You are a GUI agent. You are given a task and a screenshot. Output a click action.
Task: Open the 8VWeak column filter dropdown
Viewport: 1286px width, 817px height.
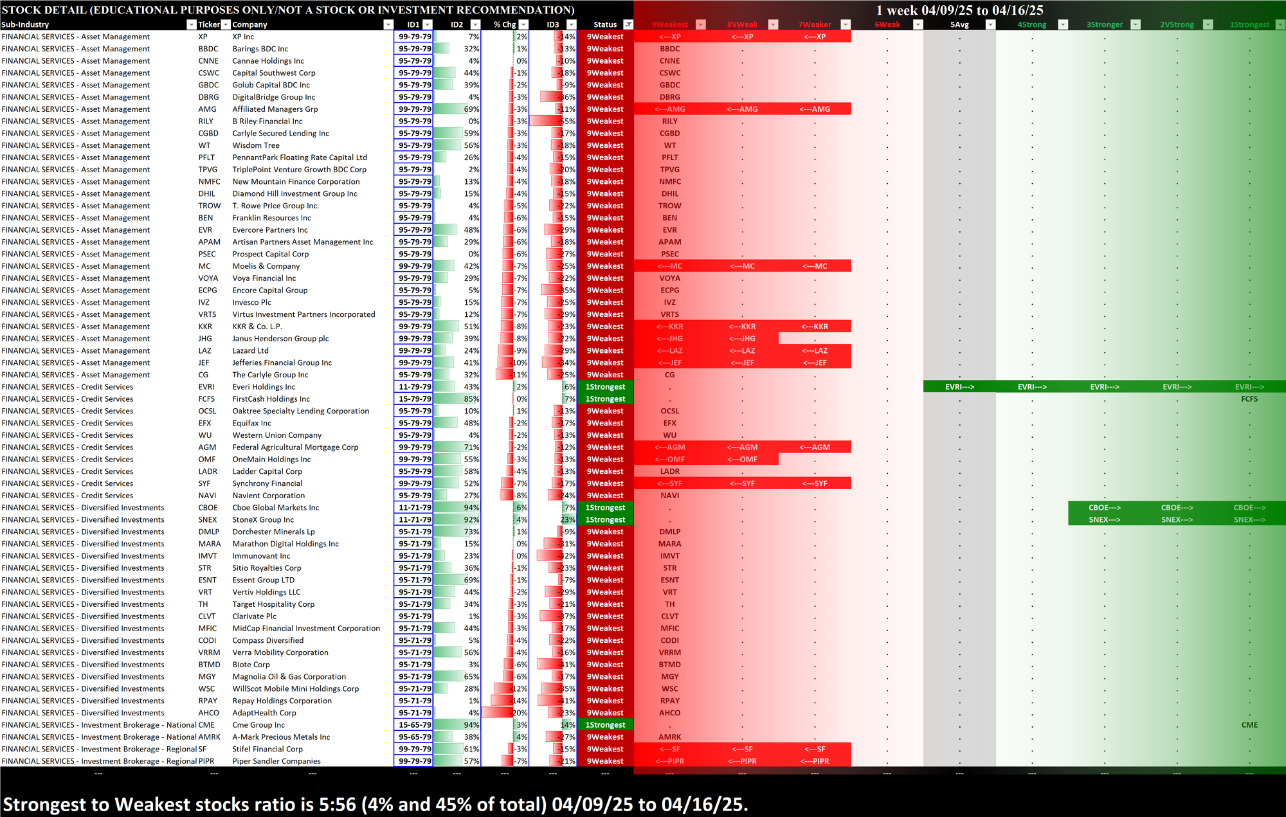pos(774,24)
